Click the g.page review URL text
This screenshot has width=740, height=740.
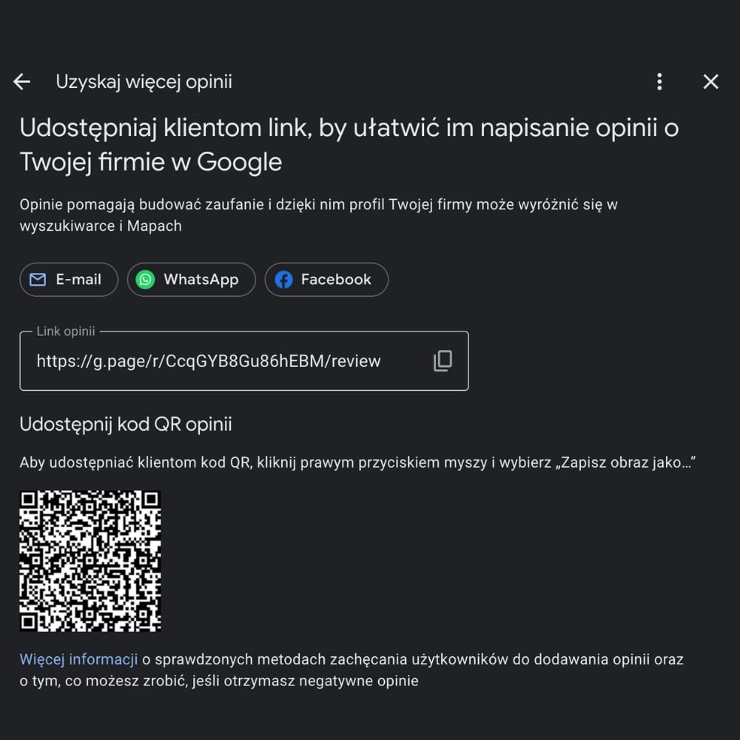point(209,361)
